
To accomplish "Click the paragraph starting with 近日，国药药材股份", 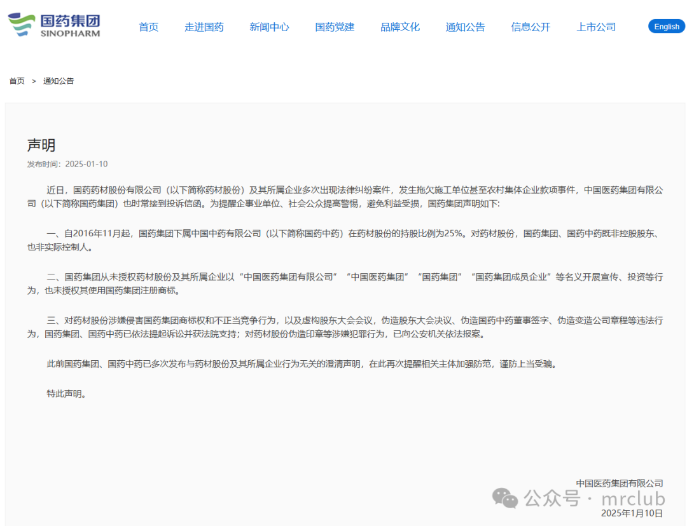I will [x=345, y=197].
